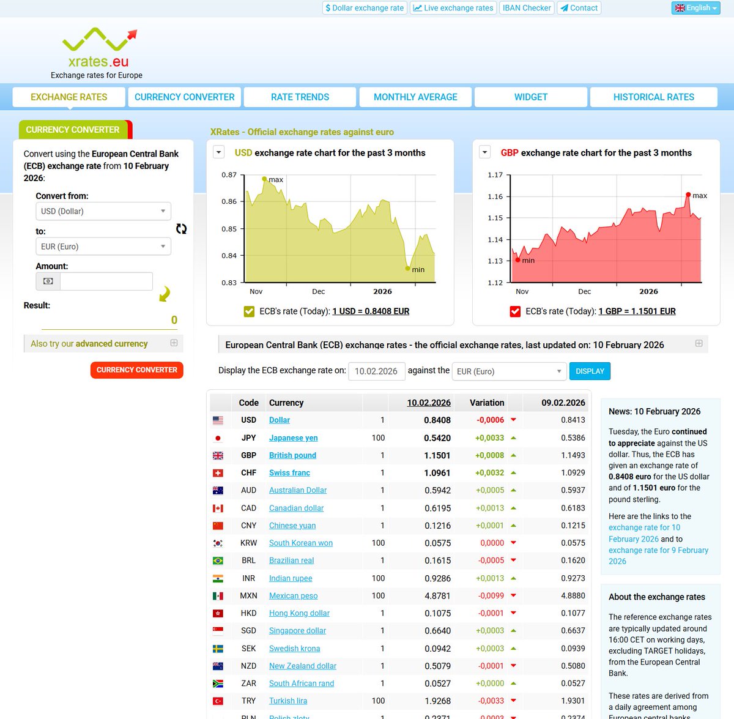Viewport: 734px width, 719px height.
Task: Click the USA flag icon in USD row
Action: (x=218, y=420)
